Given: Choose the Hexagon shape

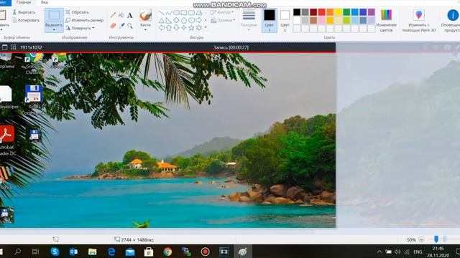Looking at the screenshot, I should 191,21.
